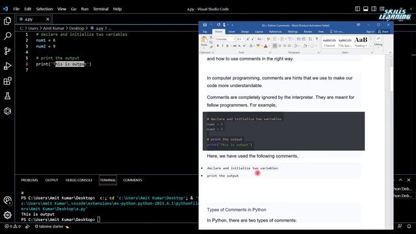This screenshot has height=234, width=416.
Task: Switch to the PROBLEMS panel tab
Action: tap(29, 180)
